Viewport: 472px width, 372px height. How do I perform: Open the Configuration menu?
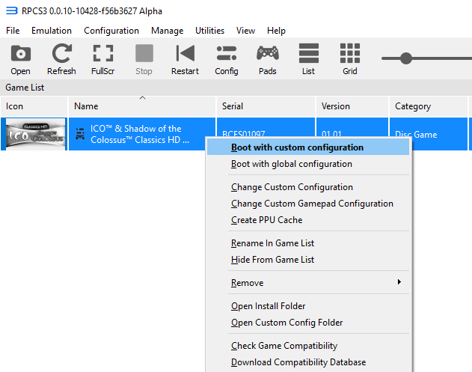[x=111, y=31]
